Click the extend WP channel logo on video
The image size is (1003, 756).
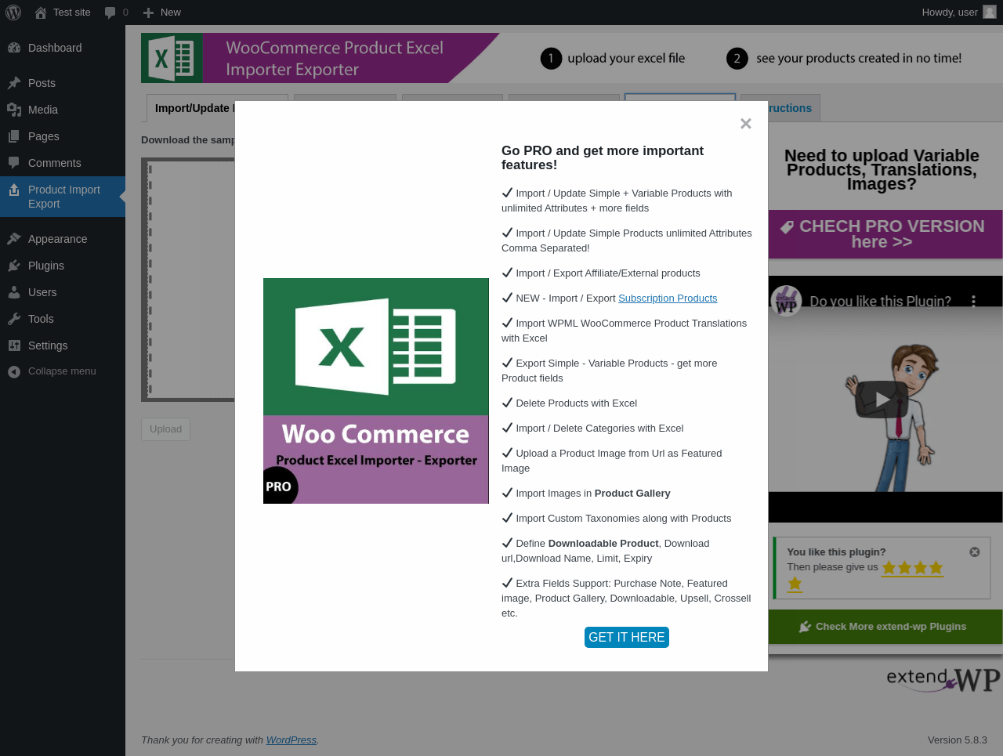(x=786, y=301)
